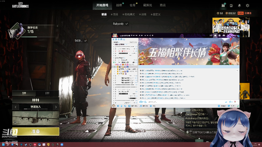
Task: Select the highlighted user row in channel list
Action: (x=124, y=67)
